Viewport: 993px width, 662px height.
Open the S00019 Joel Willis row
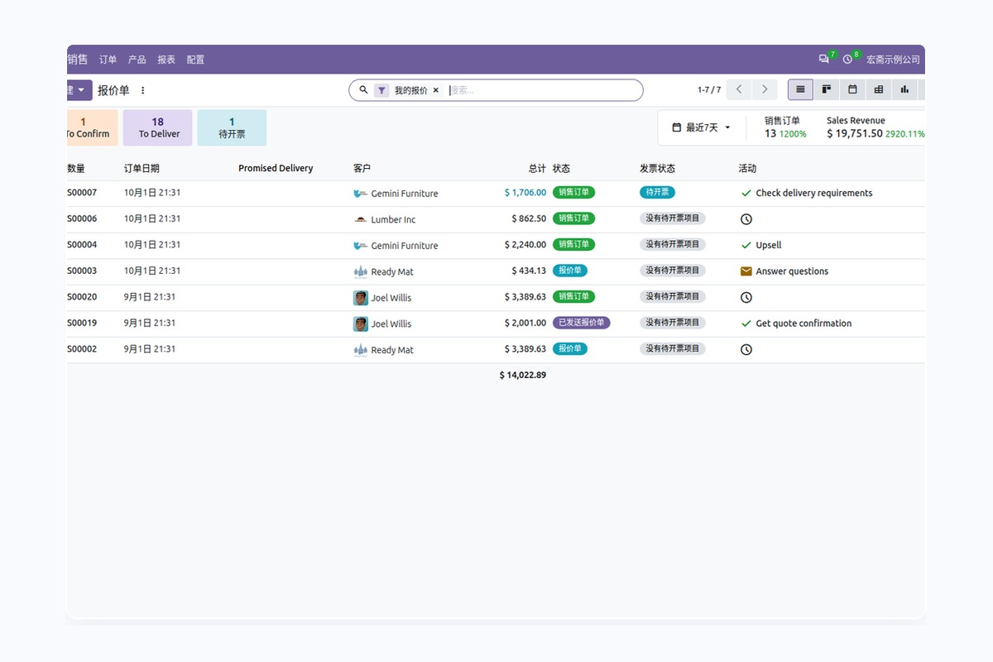496,324
